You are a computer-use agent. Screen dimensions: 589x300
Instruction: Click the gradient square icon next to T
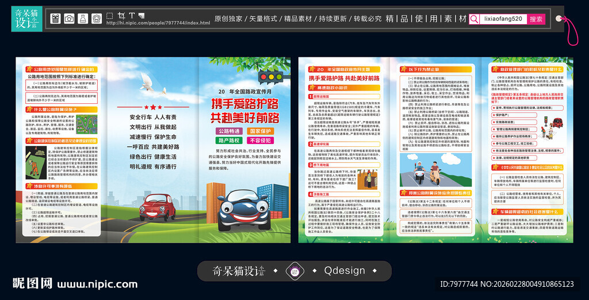(x=141, y=15)
